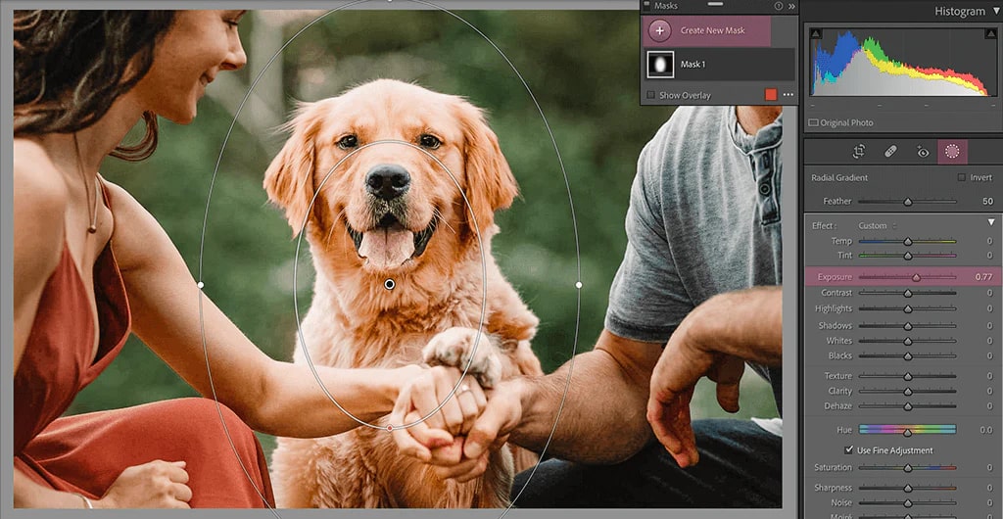Click the red bottom handle of inner ellipse
1003x519 pixels.
point(390,428)
